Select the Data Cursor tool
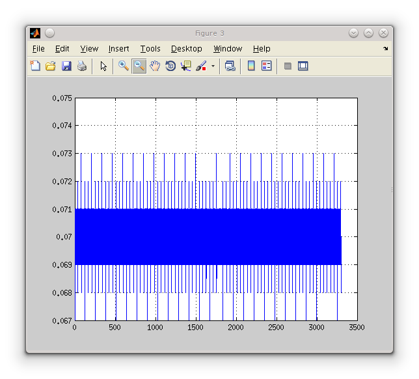Image resolution: width=419 pixels, height=379 pixels. pyautogui.click(x=186, y=66)
